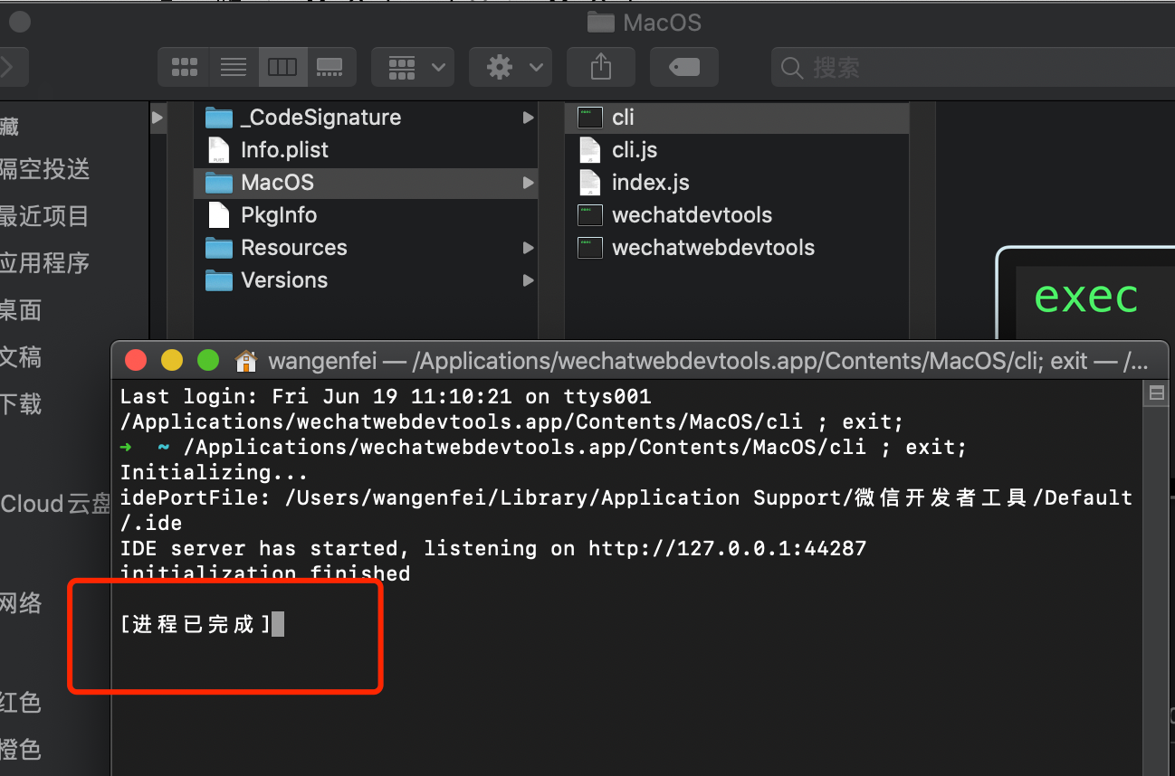Open Desktop (桌面) in sidebar

tap(21, 310)
